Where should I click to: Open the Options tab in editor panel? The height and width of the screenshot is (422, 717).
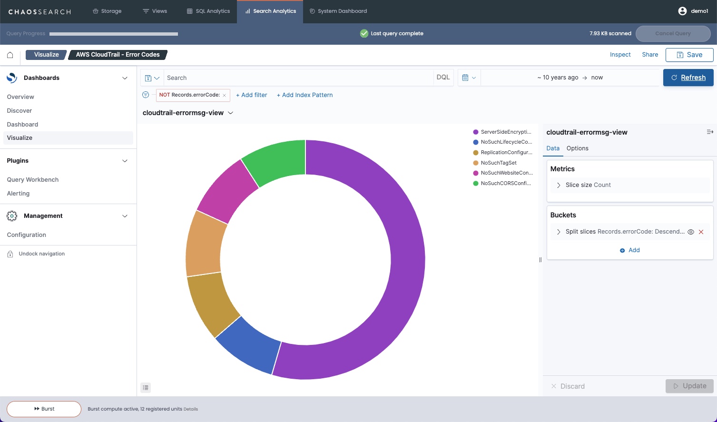[577, 148]
